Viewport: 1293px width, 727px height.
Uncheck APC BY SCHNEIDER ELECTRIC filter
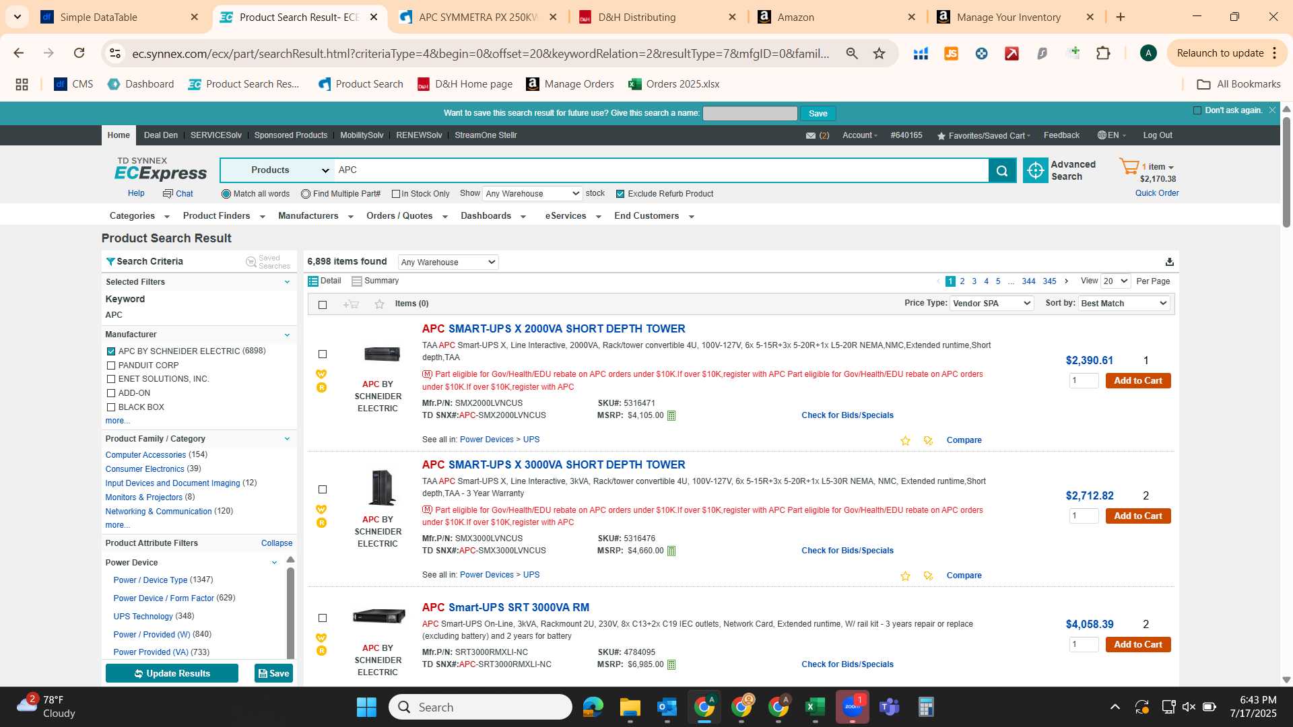tap(111, 351)
